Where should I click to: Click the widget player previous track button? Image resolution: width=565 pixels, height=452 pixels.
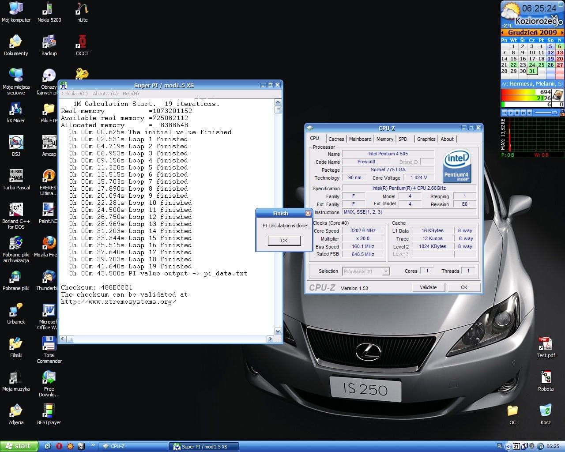coord(505,113)
